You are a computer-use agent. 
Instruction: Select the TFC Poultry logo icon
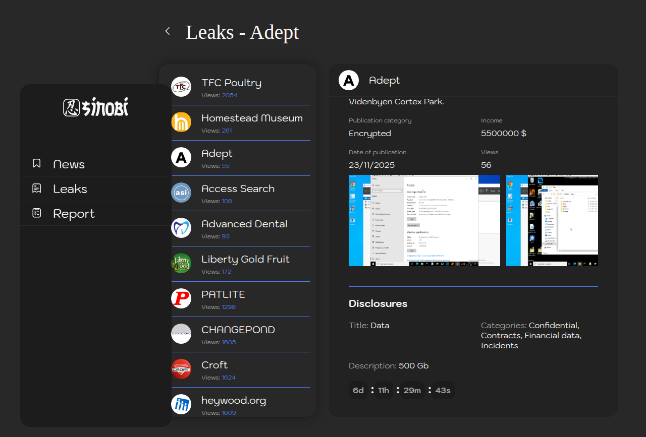[x=181, y=87]
